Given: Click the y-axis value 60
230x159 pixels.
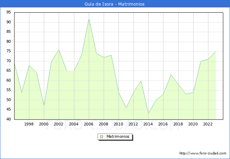Looking at the screenshot, I should pos(8,80).
